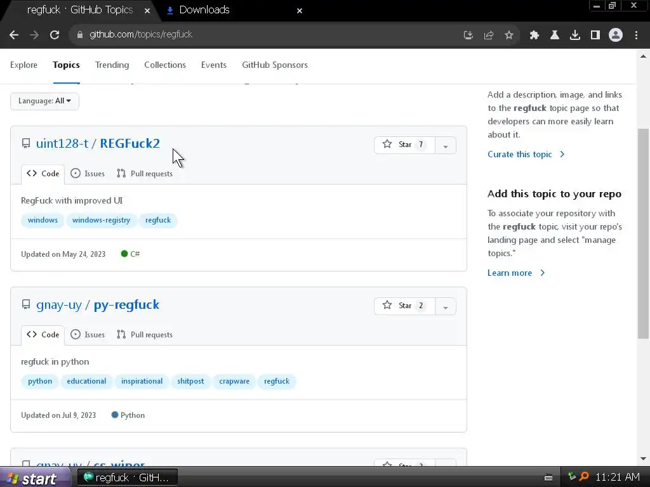The image size is (650, 487).
Task: Open the Chrome profile avatar
Action: pyautogui.click(x=616, y=36)
